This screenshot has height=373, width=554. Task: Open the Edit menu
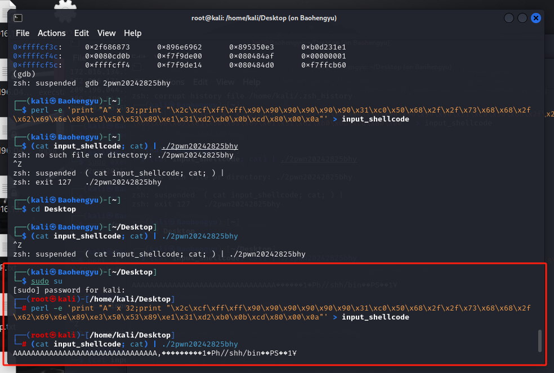pos(81,33)
